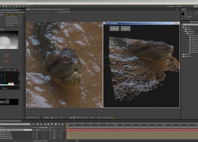Open the Active Camera view dropdown

[82, 118]
